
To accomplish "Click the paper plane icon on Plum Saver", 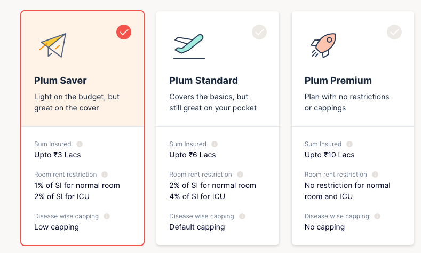I will (52, 45).
